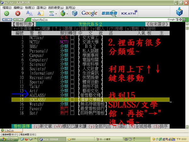
Task: Toggle checkbox in NCTUcs row
Action: pos(72,38)
